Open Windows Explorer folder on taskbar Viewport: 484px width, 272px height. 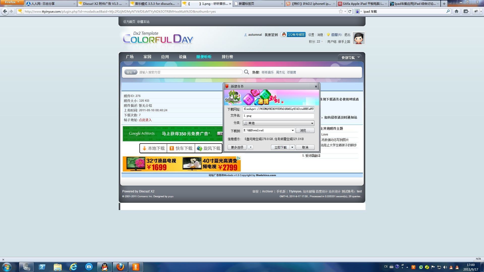tap(58, 267)
